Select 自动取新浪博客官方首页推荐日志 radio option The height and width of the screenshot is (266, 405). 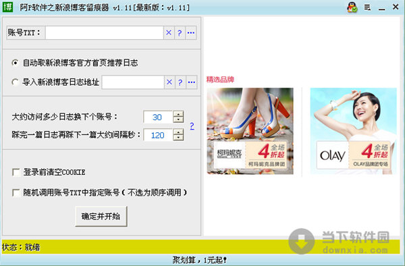point(16,63)
